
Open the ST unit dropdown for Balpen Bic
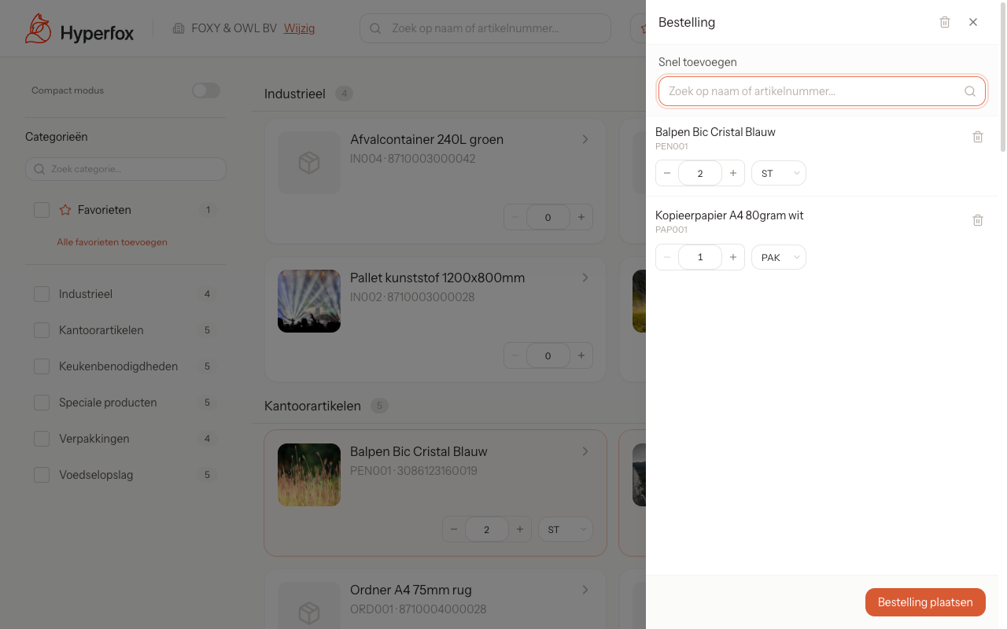coord(778,173)
